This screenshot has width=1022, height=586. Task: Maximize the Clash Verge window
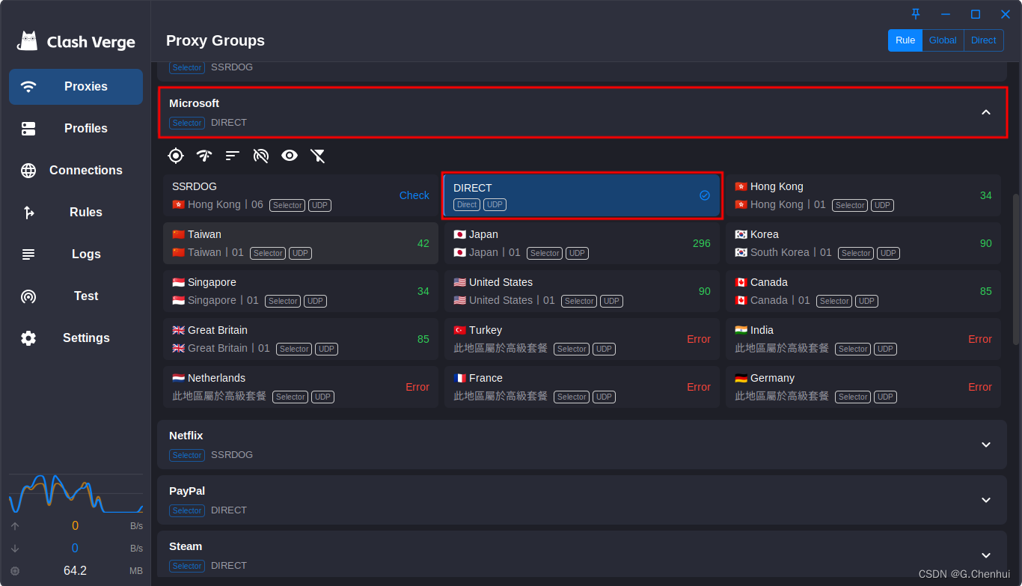point(976,14)
